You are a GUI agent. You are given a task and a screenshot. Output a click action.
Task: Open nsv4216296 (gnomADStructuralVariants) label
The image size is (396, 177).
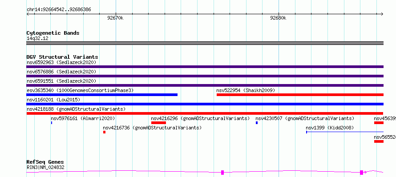click(x=200, y=118)
